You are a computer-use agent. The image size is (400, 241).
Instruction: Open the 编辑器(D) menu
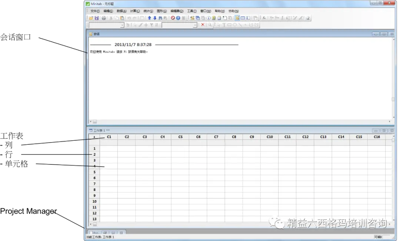(177, 11)
